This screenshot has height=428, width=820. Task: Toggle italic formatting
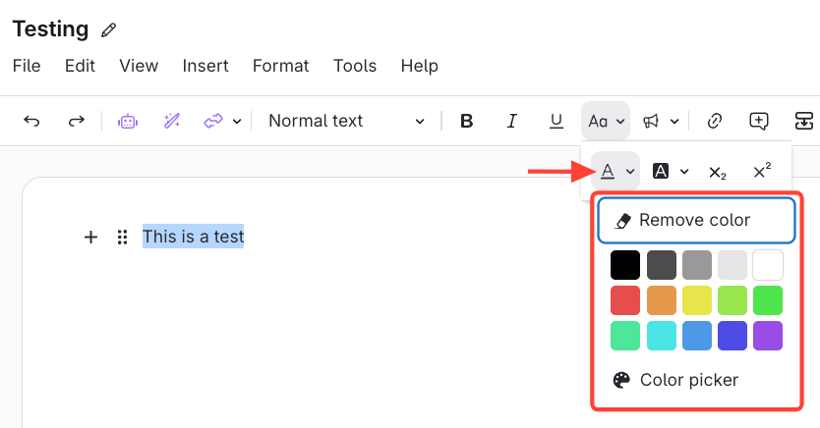(511, 121)
